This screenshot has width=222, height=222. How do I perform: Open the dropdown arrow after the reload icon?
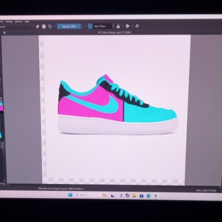pyautogui.click(x=55, y=26)
